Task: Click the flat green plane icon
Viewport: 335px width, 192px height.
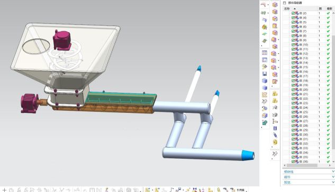Action: pyautogui.click(x=265, y=34)
